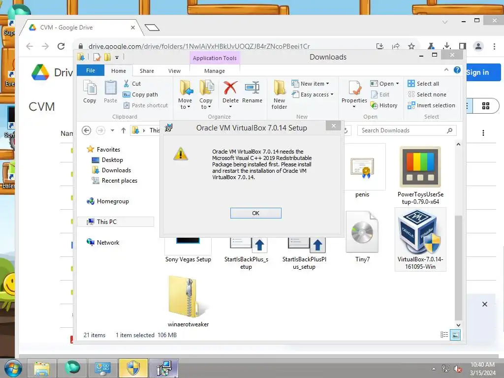Click the up one level arrow in Explorer
The image size is (504, 378).
[124, 130]
